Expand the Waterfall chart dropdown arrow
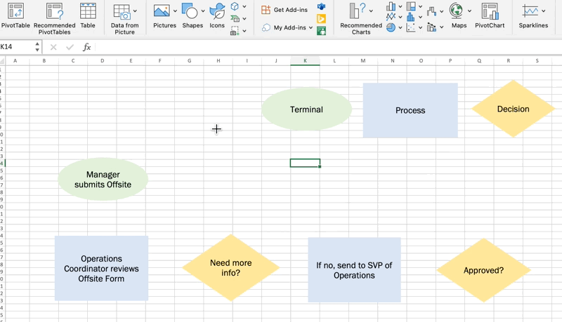Image resolution: width=562 pixels, height=322 pixels. point(442,11)
